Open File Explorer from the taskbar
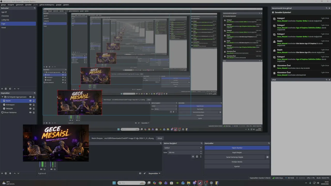Screen dimensions: 331x186 coord(189,183)
